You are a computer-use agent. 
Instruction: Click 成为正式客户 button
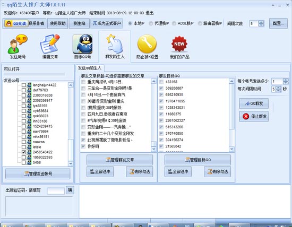pyautogui.click(x=107, y=23)
